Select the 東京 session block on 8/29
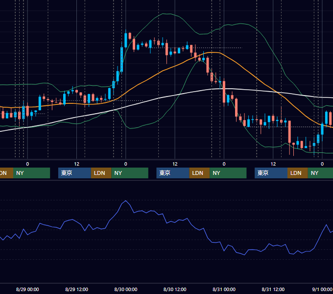Viewport: 333px width, 294px height. (74, 173)
